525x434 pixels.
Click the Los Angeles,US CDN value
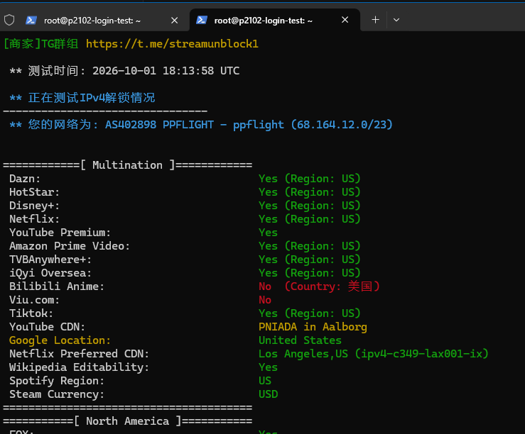coord(374,354)
